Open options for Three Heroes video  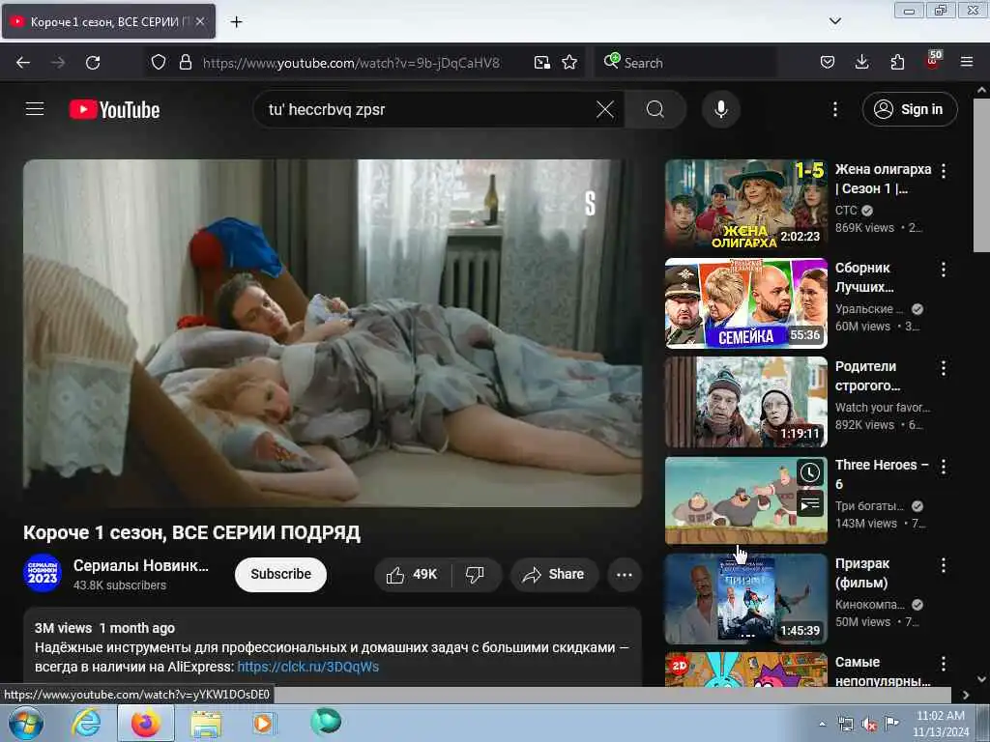tap(944, 467)
